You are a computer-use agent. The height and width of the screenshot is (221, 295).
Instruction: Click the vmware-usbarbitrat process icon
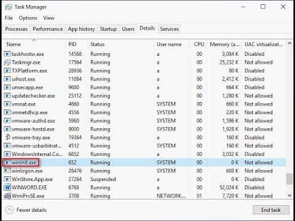tap(7, 146)
